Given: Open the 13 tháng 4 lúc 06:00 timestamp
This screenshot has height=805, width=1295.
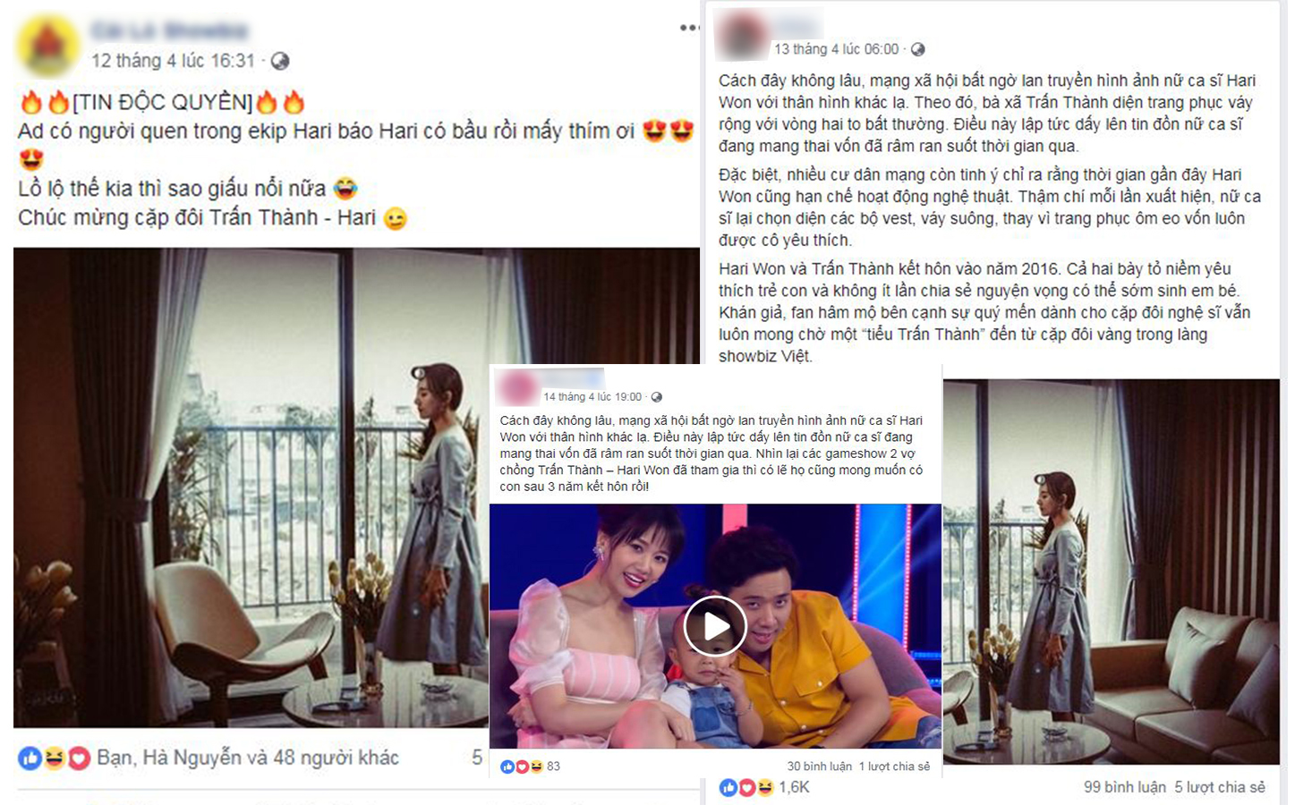Looking at the screenshot, I should click(x=836, y=49).
